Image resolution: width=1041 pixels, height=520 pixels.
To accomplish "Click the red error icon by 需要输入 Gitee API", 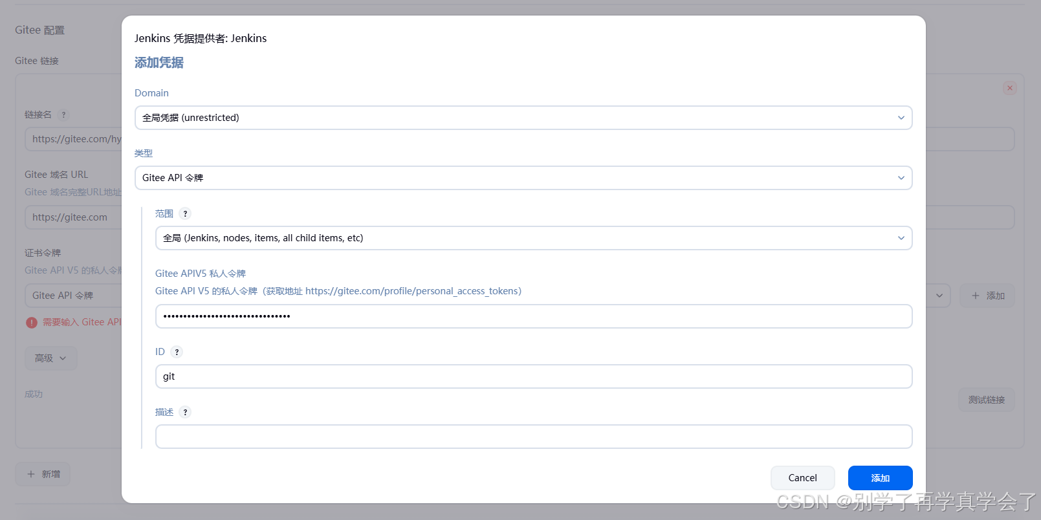I will [32, 322].
